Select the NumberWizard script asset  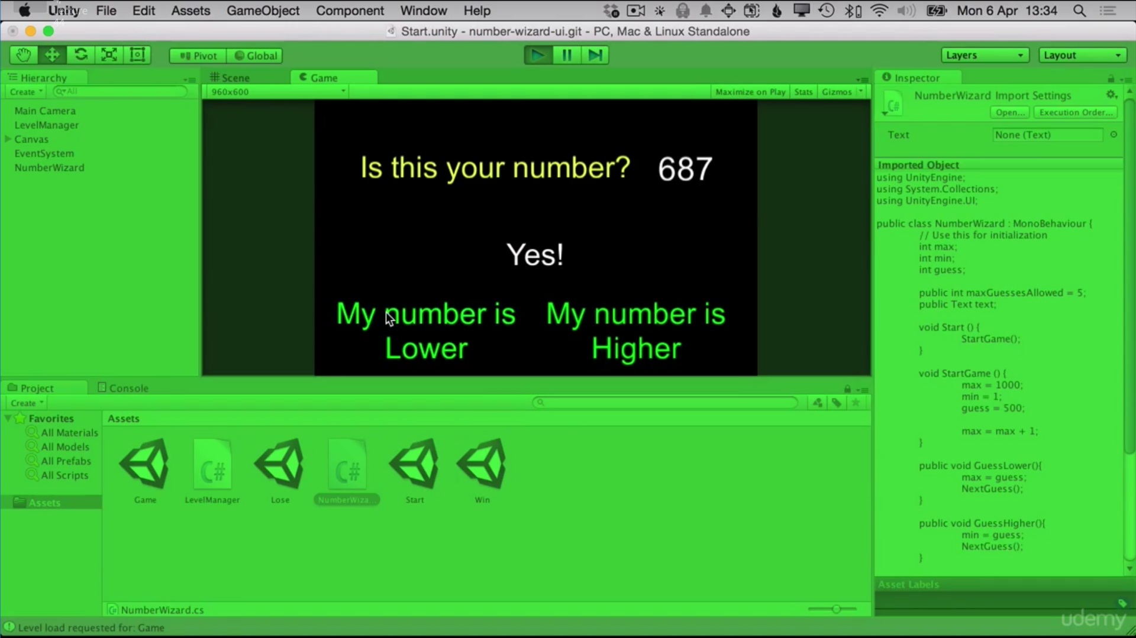tap(347, 471)
